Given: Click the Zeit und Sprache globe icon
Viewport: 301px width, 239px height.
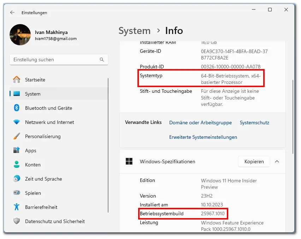Looking at the screenshot, I should click(x=17, y=178).
